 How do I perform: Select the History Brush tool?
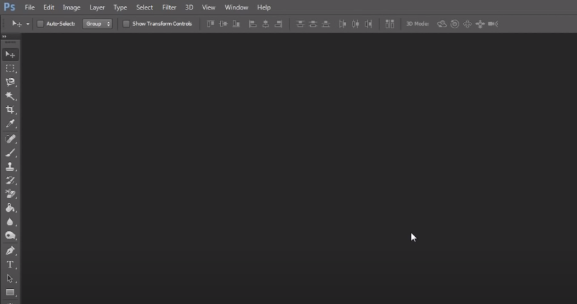coord(10,180)
